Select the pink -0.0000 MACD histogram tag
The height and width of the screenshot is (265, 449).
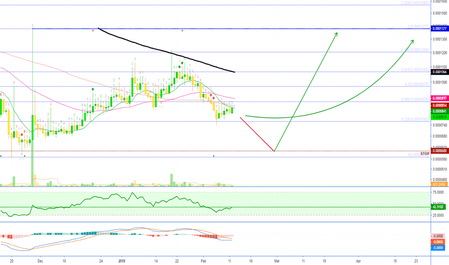pos(438,236)
